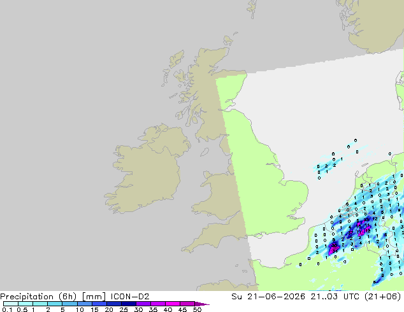
Task: Click the Precipitation (6h) [mm] title
Action: pyautogui.click(x=52, y=297)
